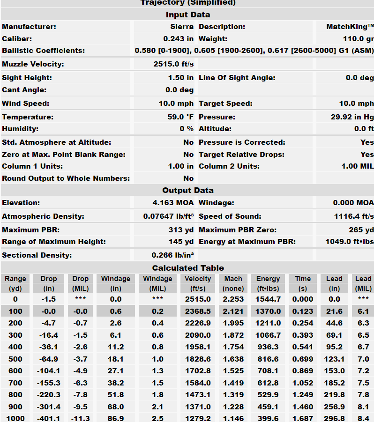Click the Mach column header
This screenshot has height=422, width=374.
(x=233, y=279)
